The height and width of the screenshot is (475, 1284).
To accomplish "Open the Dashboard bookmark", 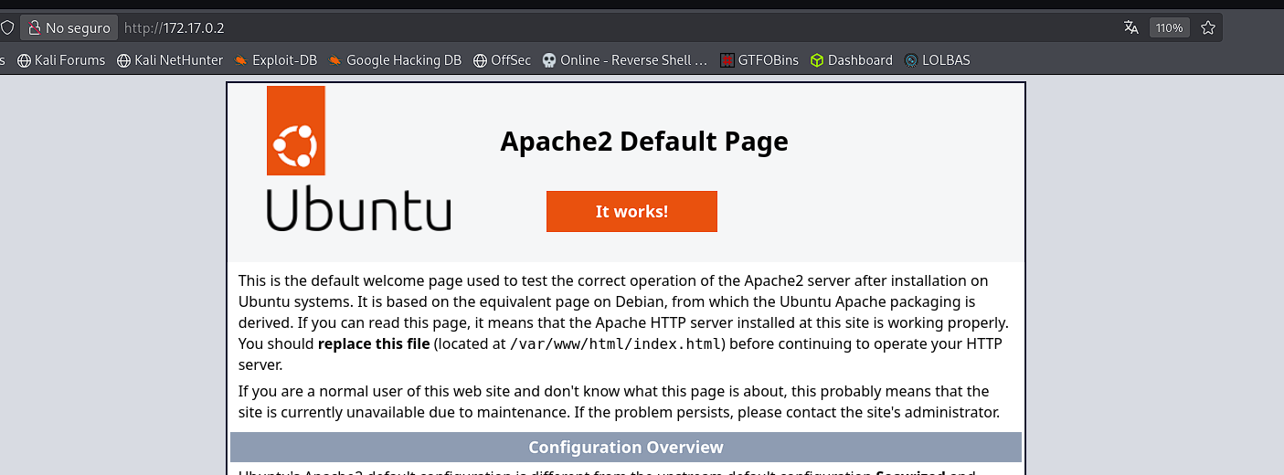I will point(852,60).
